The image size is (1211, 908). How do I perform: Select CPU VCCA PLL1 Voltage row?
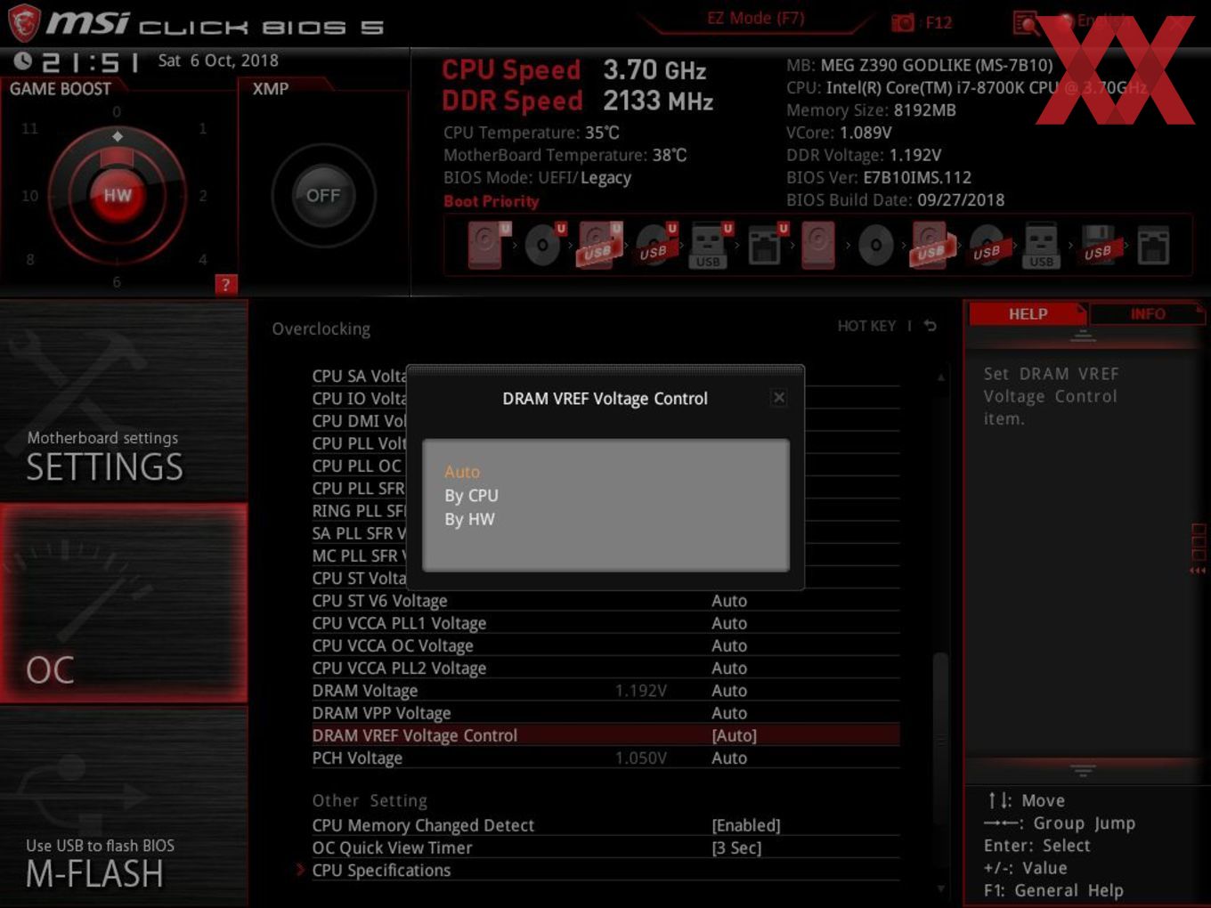click(x=605, y=623)
